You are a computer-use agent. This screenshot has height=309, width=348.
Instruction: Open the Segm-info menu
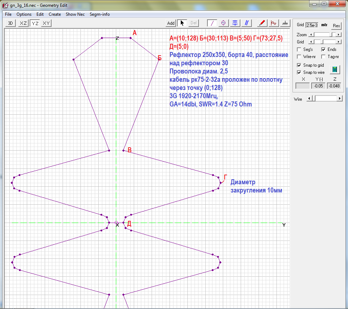click(100, 14)
